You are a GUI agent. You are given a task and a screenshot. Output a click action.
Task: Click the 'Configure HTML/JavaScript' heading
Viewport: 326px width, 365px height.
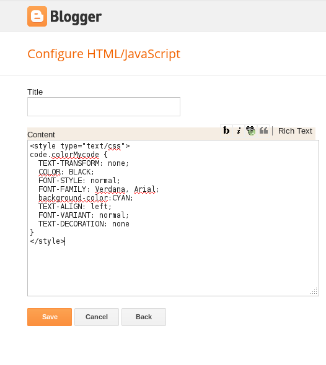(x=104, y=54)
